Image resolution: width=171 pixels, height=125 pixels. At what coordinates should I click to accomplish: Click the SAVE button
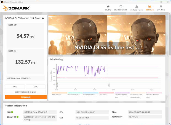[x=36, y=87]
